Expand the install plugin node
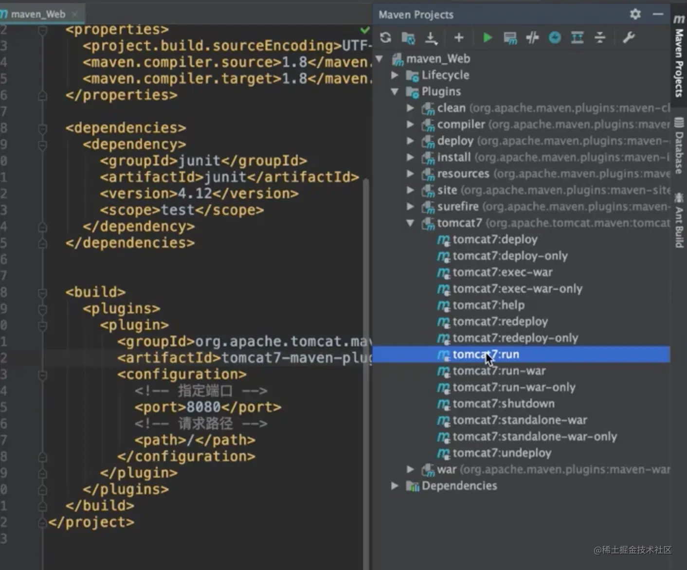This screenshot has width=687, height=570. click(410, 157)
